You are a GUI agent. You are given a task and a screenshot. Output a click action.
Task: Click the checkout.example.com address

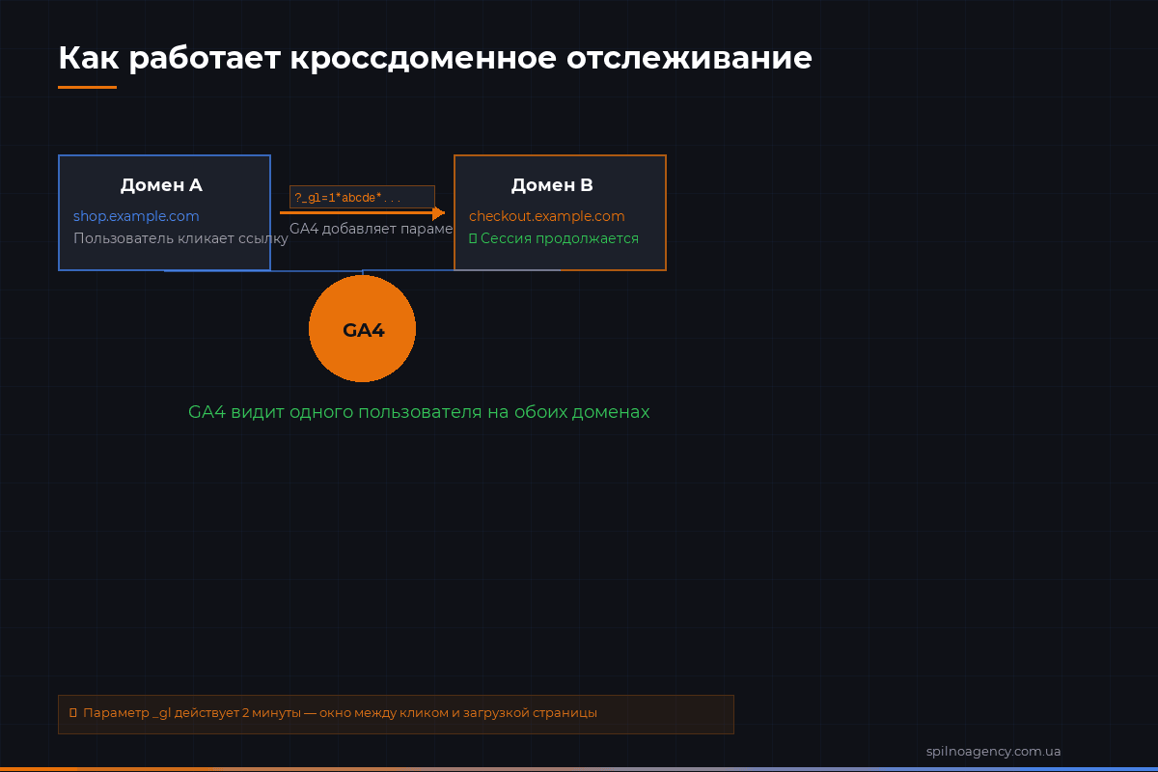coord(547,216)
